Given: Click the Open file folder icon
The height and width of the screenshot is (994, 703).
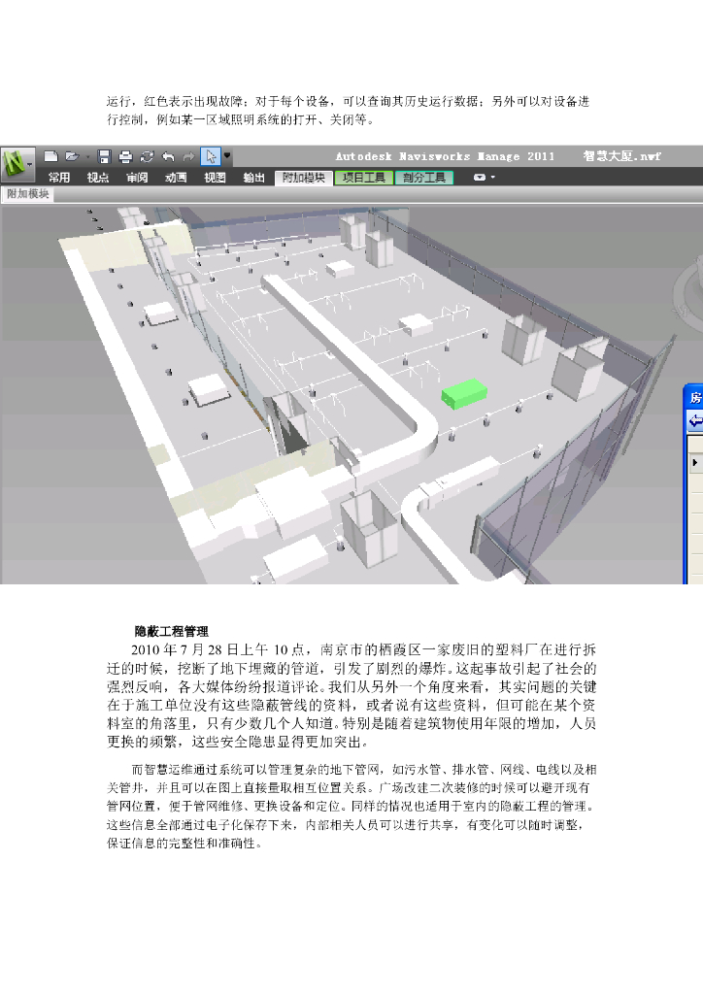Looking at the screenshot, I should click(x=72, y=156).
